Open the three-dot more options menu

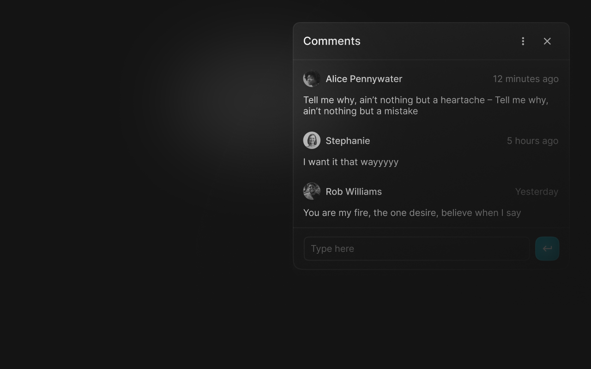click(523, 41)
